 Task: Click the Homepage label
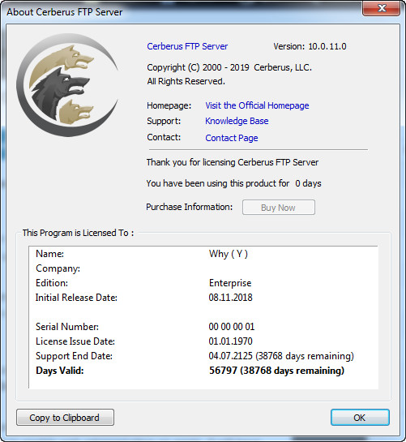coord(169,105)
